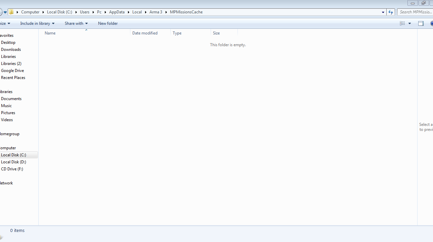Jump to the Local breadcrumb segment
Image resolution: width=433 pixels, height=242 pixels.
click(x=137, y=12)
